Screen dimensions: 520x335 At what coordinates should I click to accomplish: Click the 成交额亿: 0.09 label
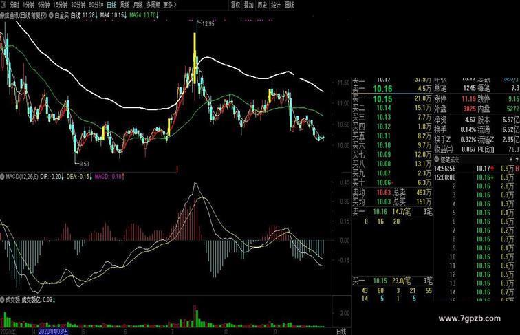(39, 300)
